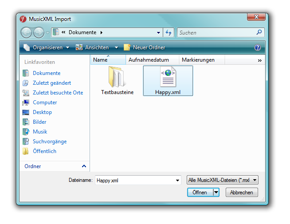290x224 pixels.
Task: Click the help question mark icon
Action: tap(258, 47)
